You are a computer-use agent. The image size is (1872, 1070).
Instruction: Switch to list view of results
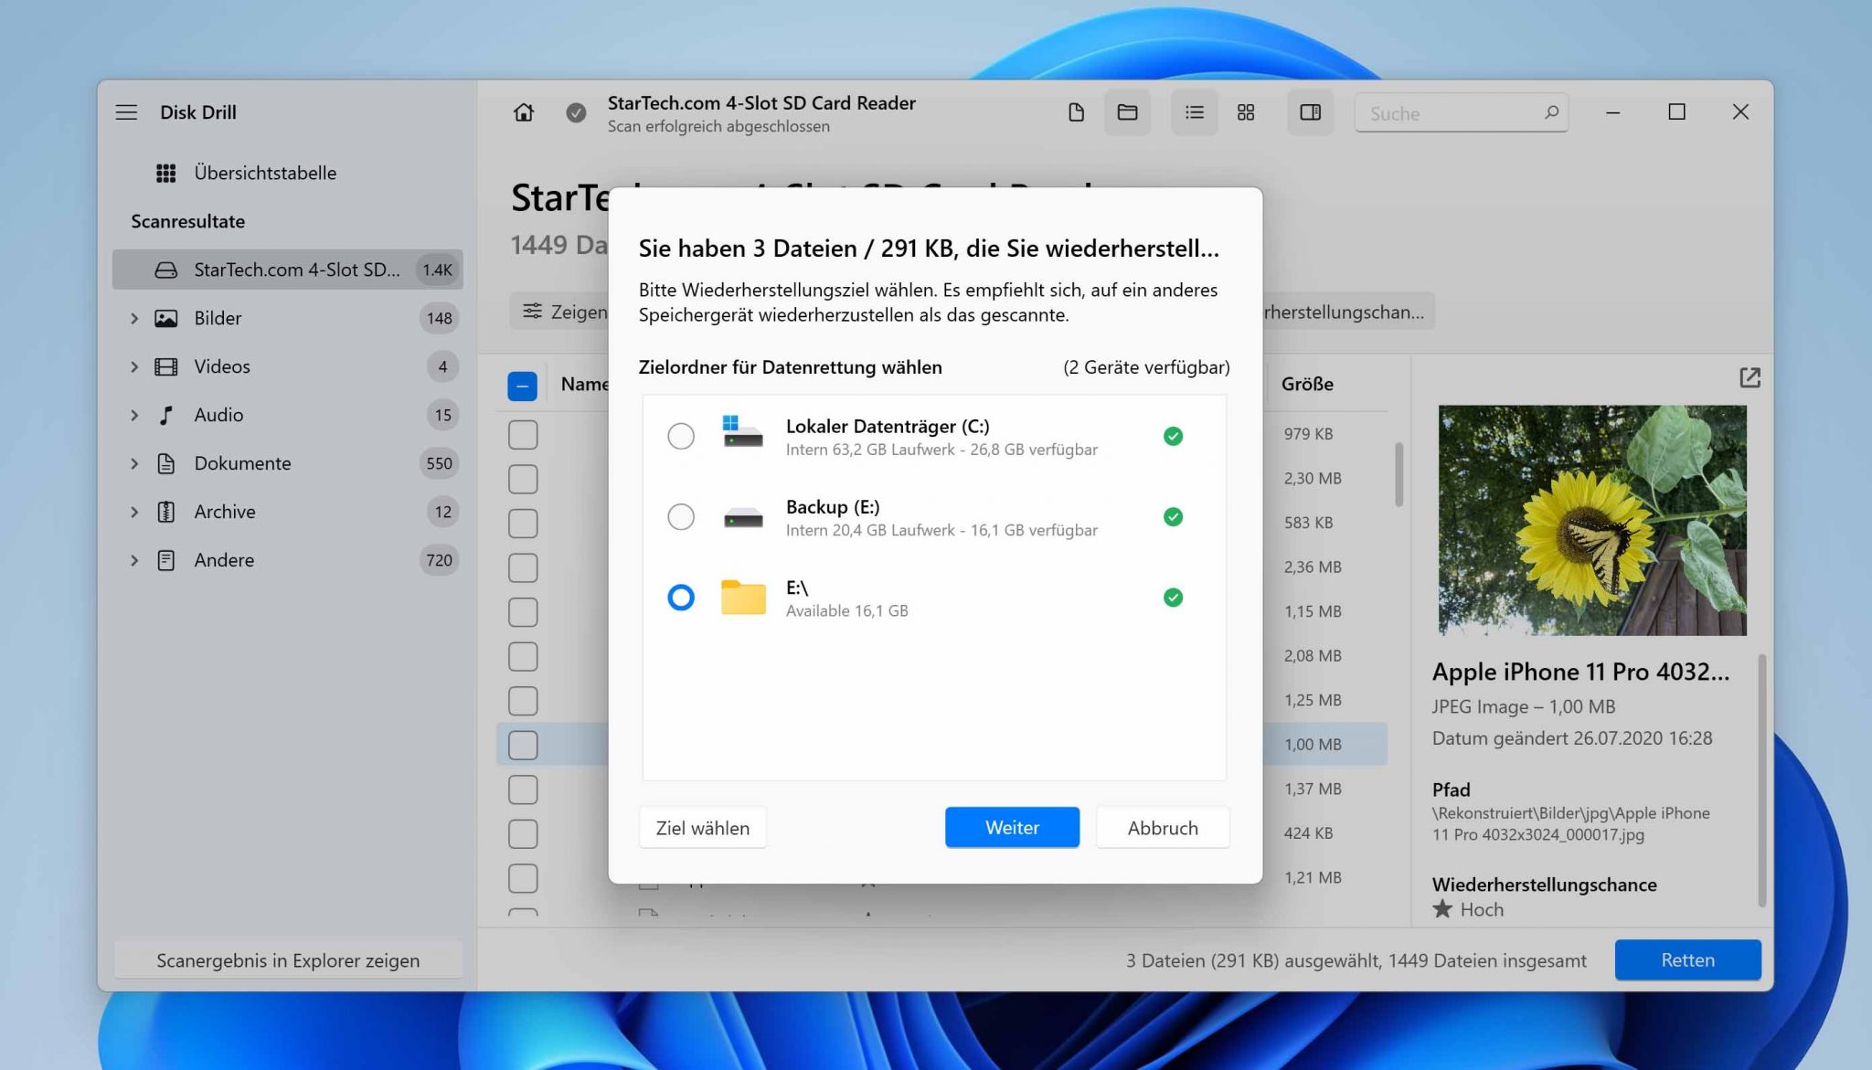1194,112
